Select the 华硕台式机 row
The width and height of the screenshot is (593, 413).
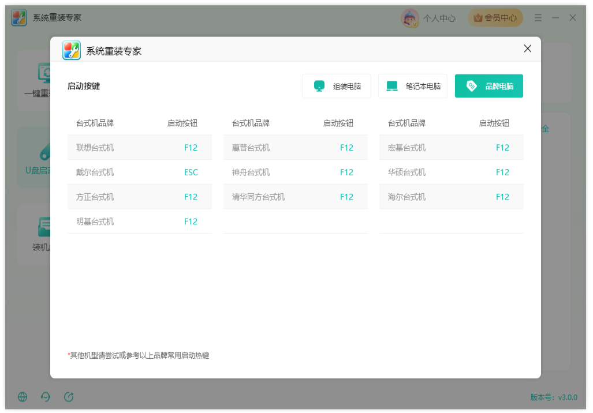point(452,172)
